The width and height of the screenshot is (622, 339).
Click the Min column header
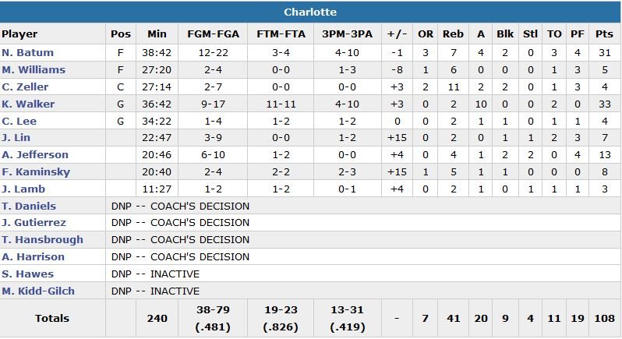click(157, 34)
